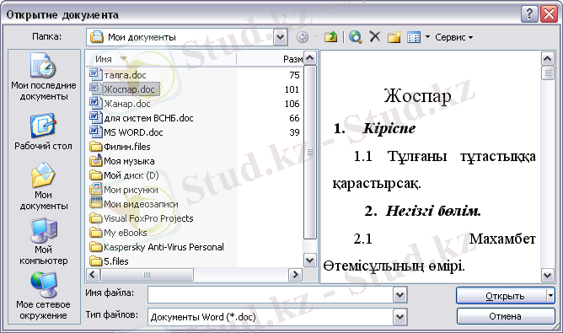
Task: Click the Открыть button
Action: coord(501,296)
